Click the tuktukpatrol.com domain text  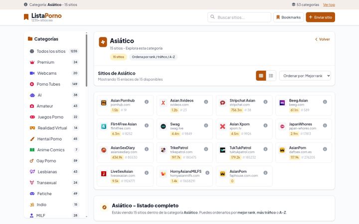242,152
